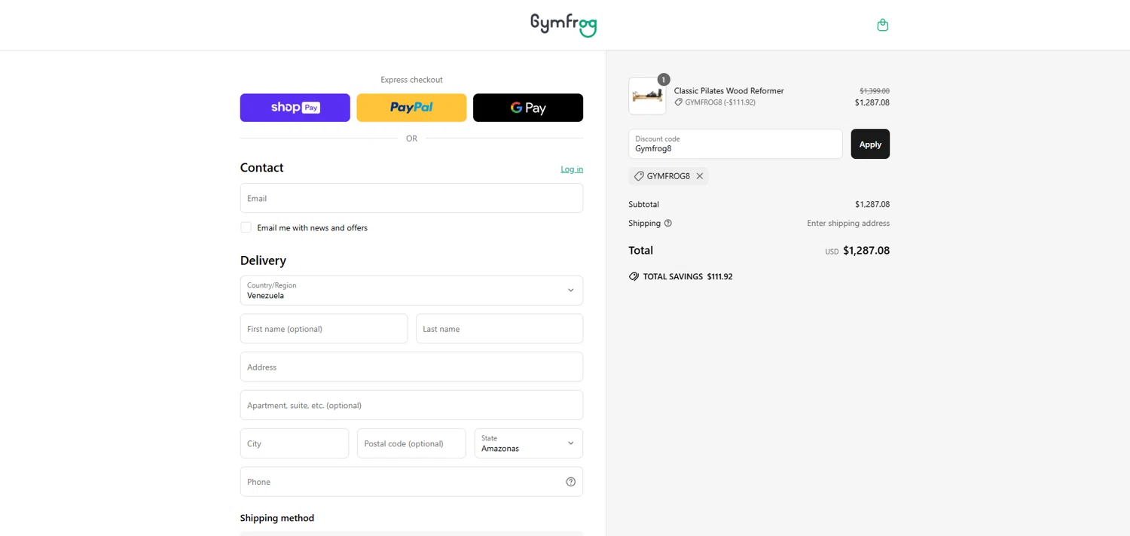This screenshot has height=536, width=1130.
Task: Click the Total amount $1,287.08
Action: [x=866, y=251]
